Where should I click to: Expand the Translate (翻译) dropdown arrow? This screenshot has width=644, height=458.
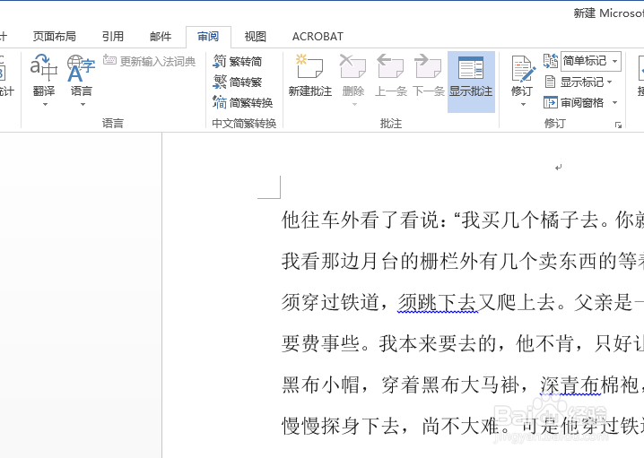coord(45,104)
